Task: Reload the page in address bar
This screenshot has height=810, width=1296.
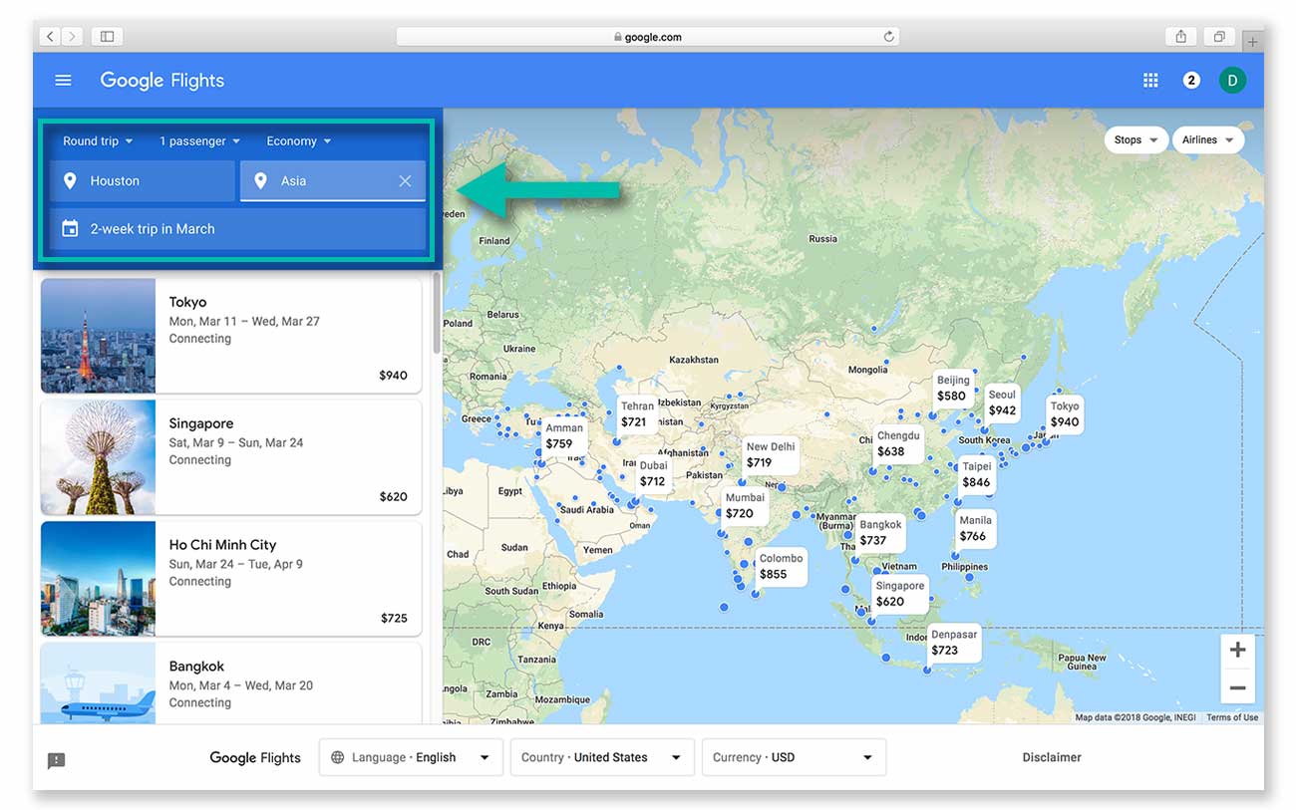Action: coord(888,36)
